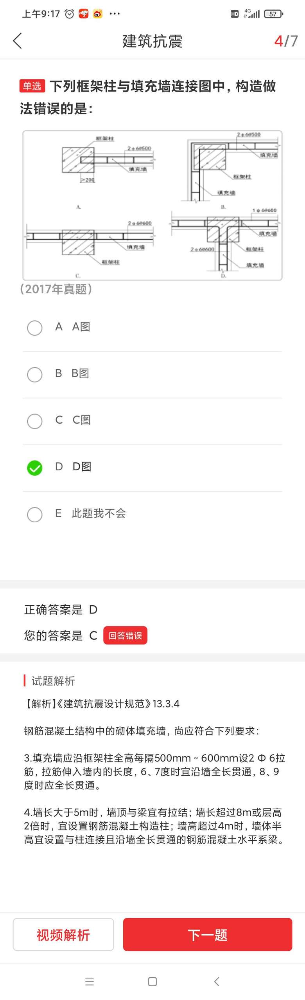305x1000 pixels.
Task: Tap the alarm clock status icon
Action: click(x=69, y=14)
